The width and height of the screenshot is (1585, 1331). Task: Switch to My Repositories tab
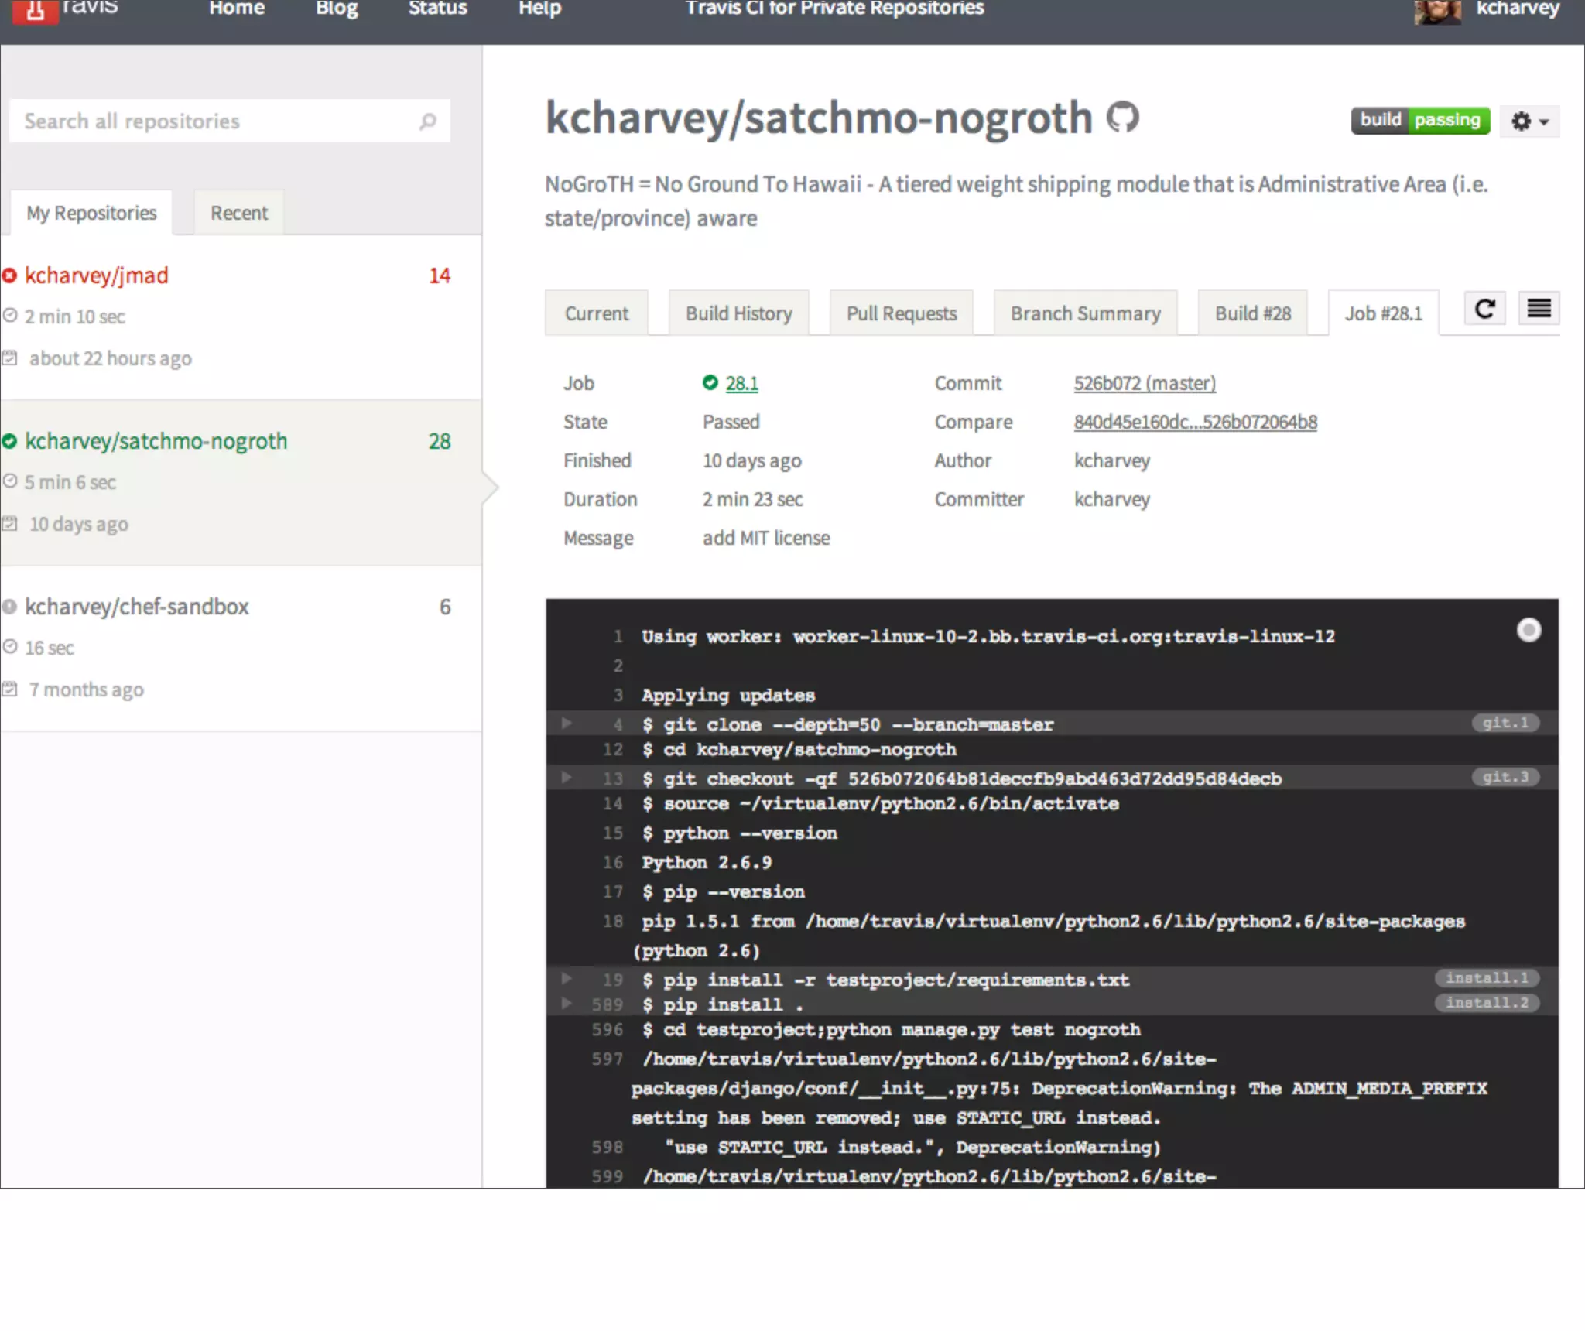pos(91,213)
